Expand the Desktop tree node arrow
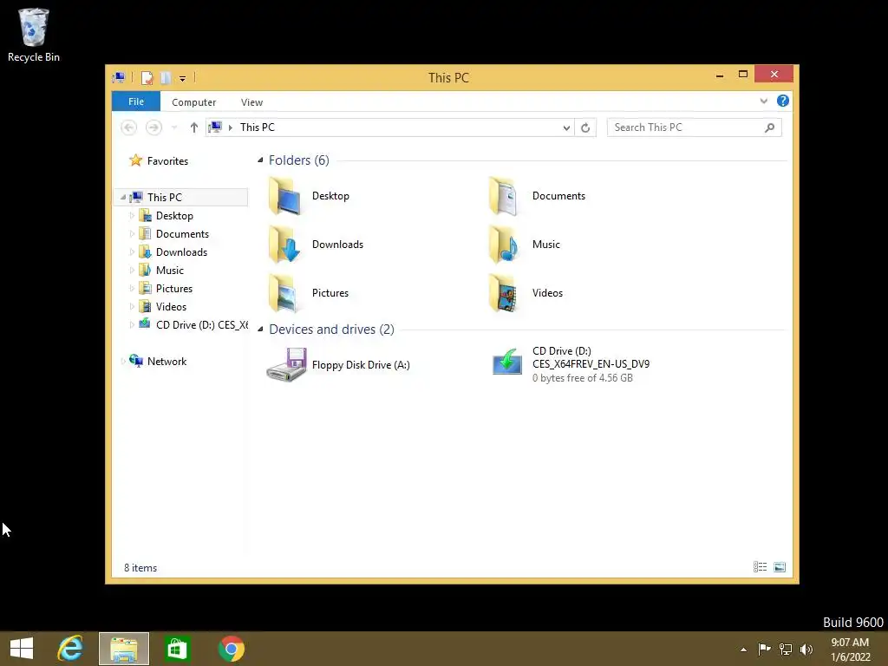Image resolution: width=888 pixels, height=666 pixels. [132, 216]
